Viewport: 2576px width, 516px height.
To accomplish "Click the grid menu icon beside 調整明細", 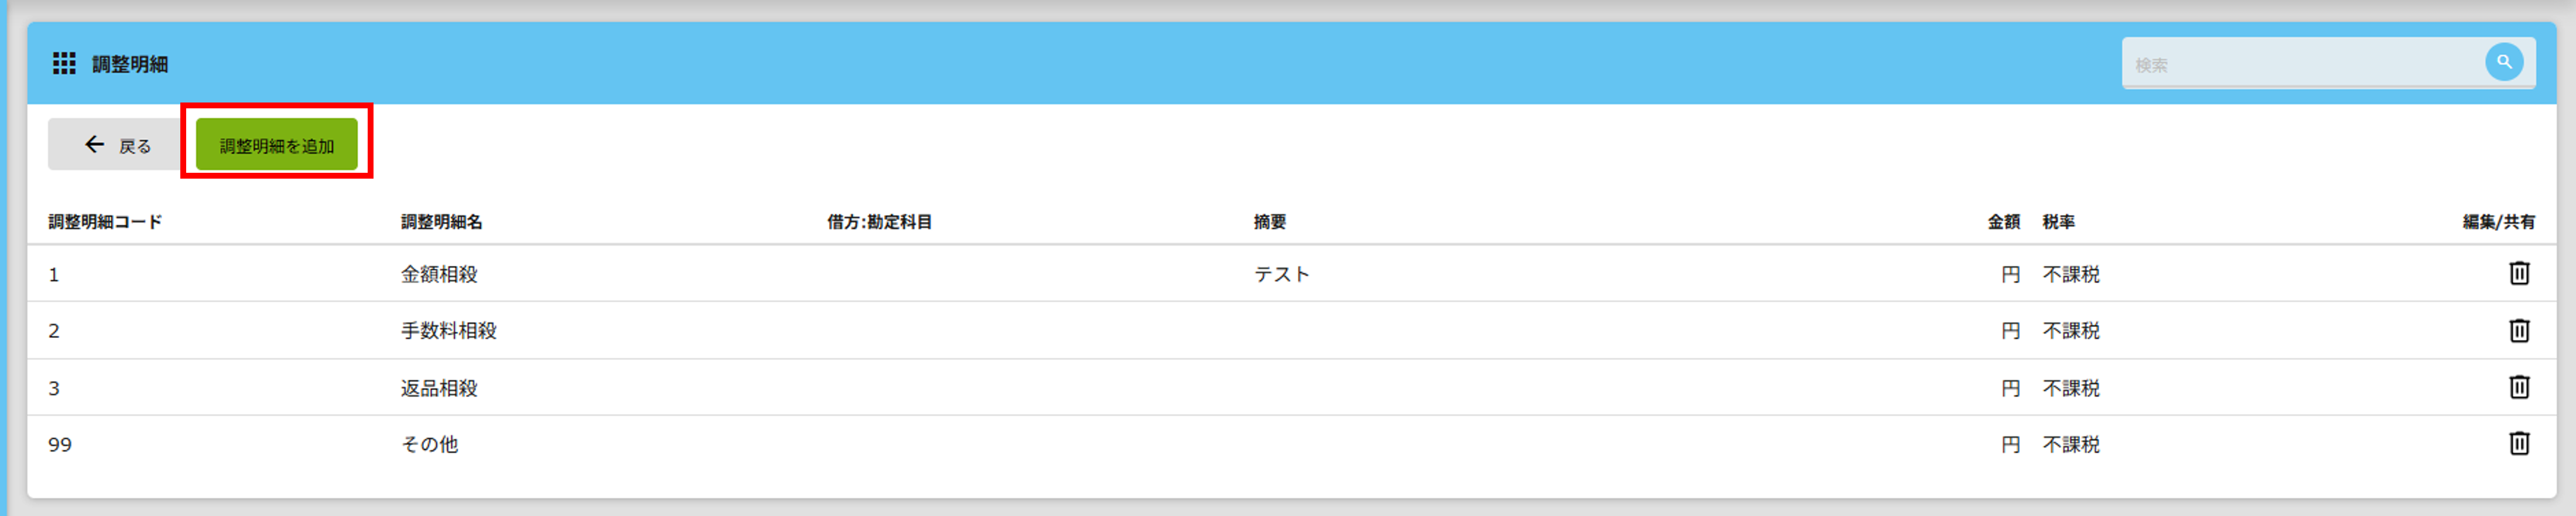I will (x=64, y=64).
